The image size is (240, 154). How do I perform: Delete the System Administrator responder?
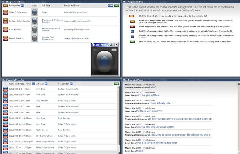point(5,22)
